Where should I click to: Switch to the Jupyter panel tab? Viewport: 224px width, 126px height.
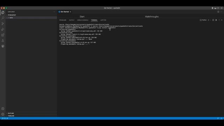coord(103,20)
